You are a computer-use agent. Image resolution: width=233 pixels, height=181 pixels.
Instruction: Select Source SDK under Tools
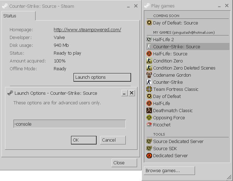point(188,148)
